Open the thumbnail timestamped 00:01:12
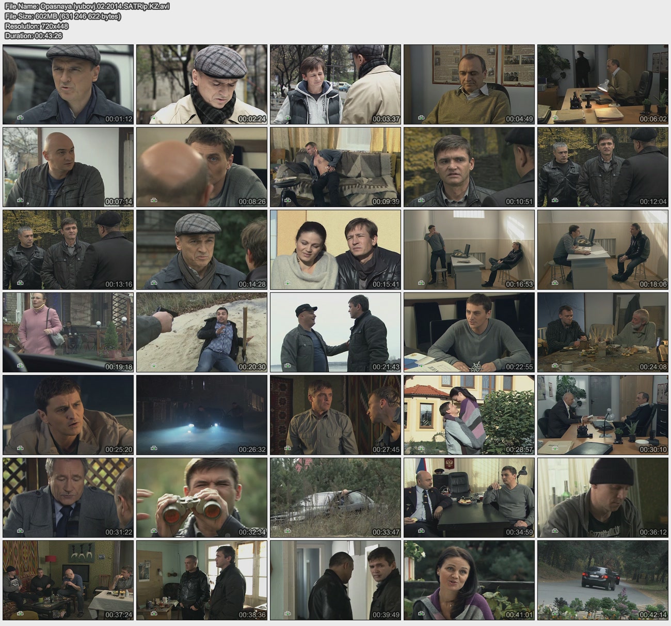Viewport: 671px width, 626px height. pos(68,84)
